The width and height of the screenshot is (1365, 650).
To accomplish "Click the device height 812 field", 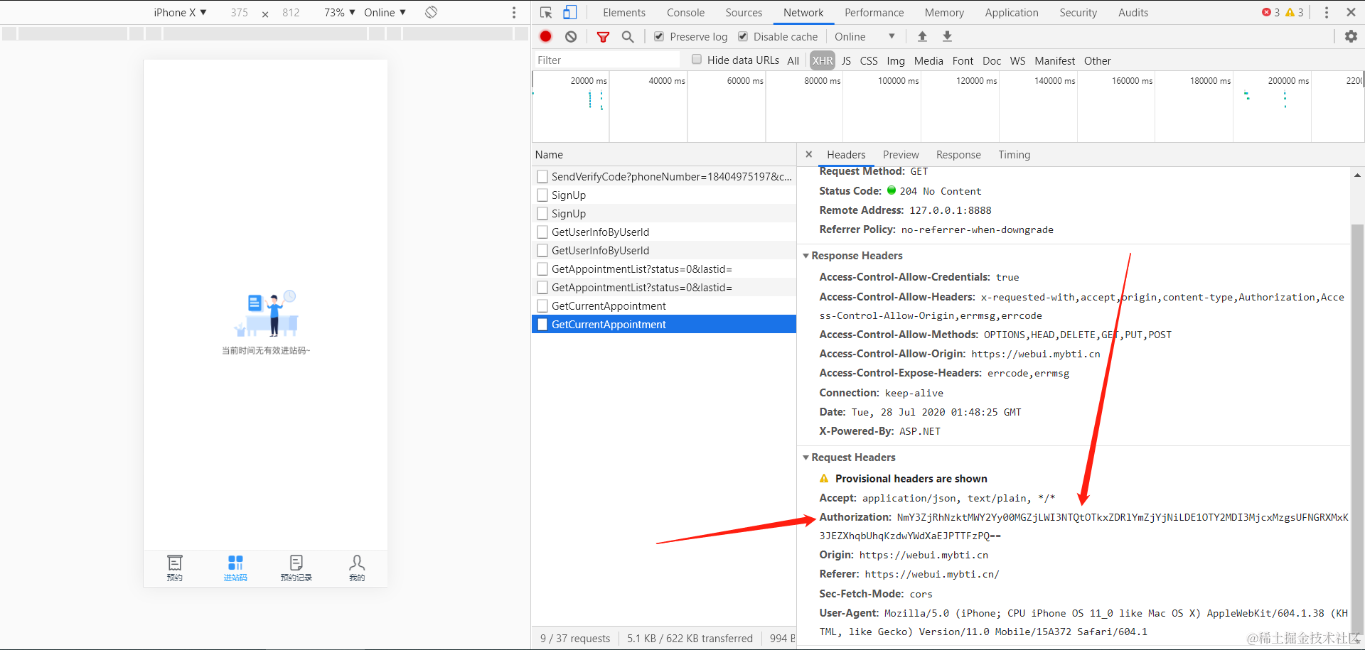I will pyautogui.click(x=291, y=12).
